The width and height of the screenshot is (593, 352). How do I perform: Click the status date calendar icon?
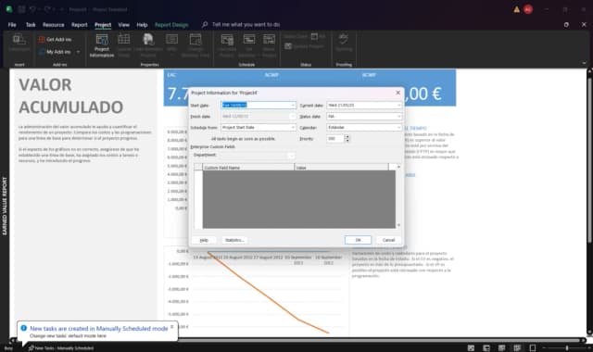(x=314, y=36)
